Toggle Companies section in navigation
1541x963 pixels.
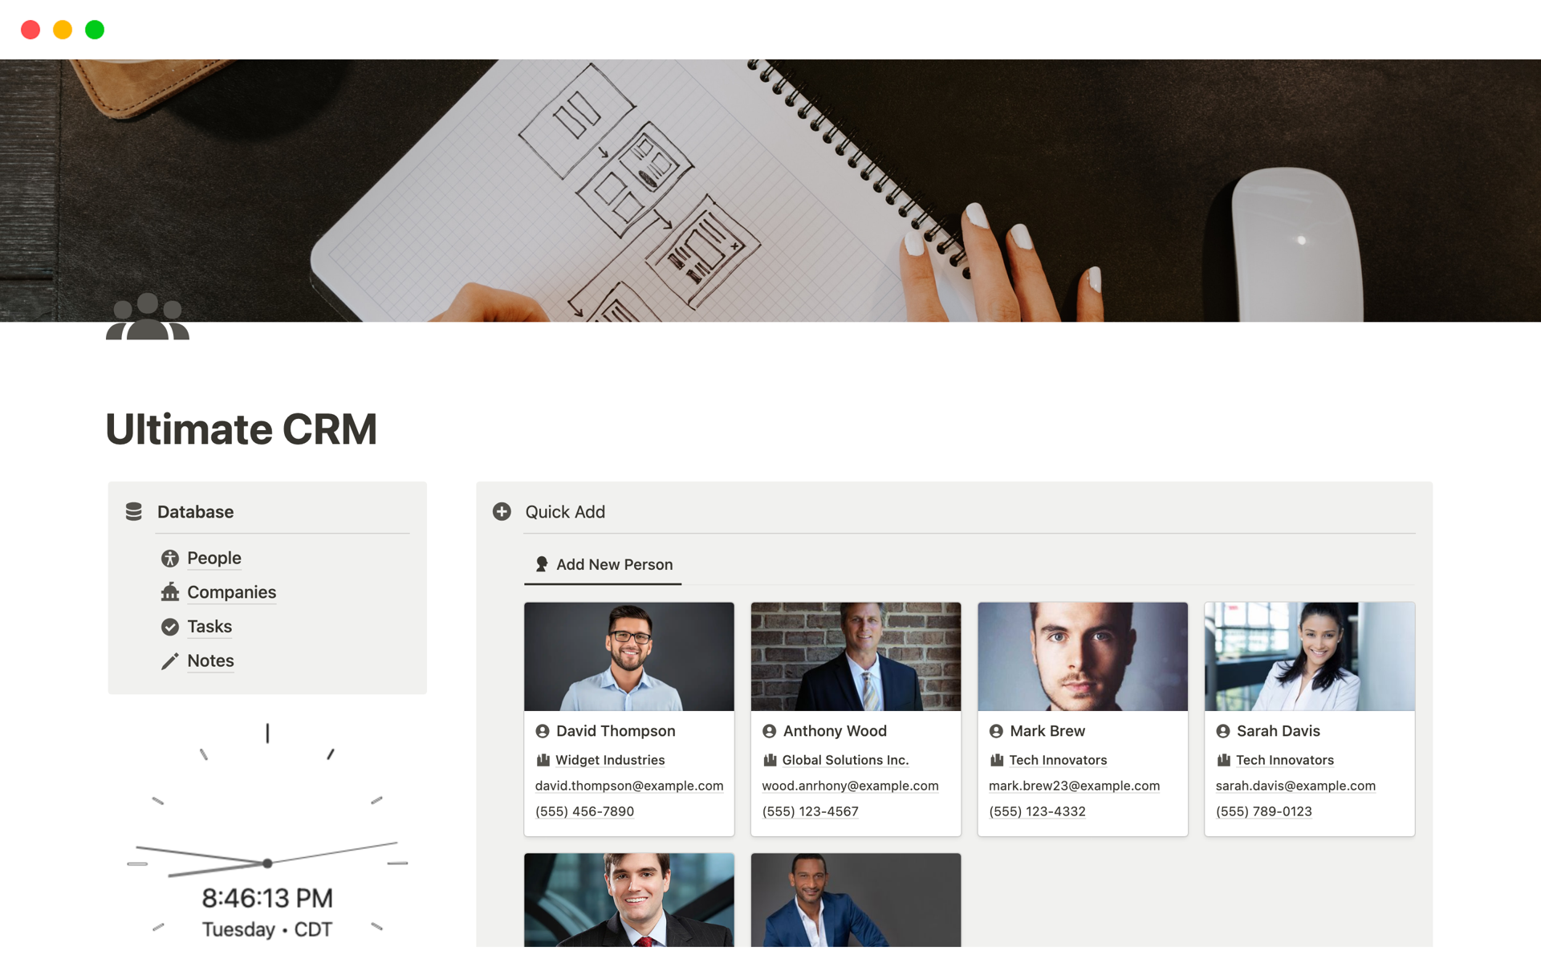[231, 591]
